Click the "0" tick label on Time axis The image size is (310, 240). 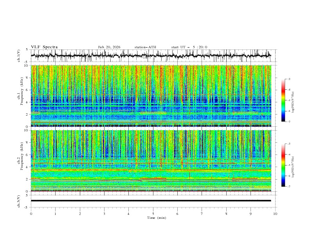coord(31,214)
